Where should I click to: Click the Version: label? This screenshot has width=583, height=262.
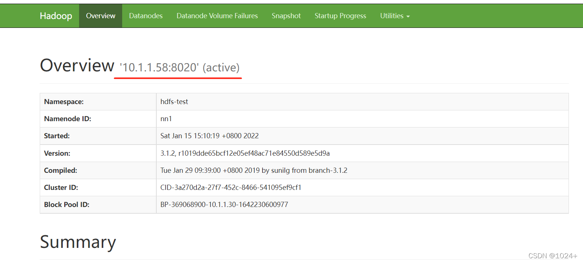click(x=57, y=153)
